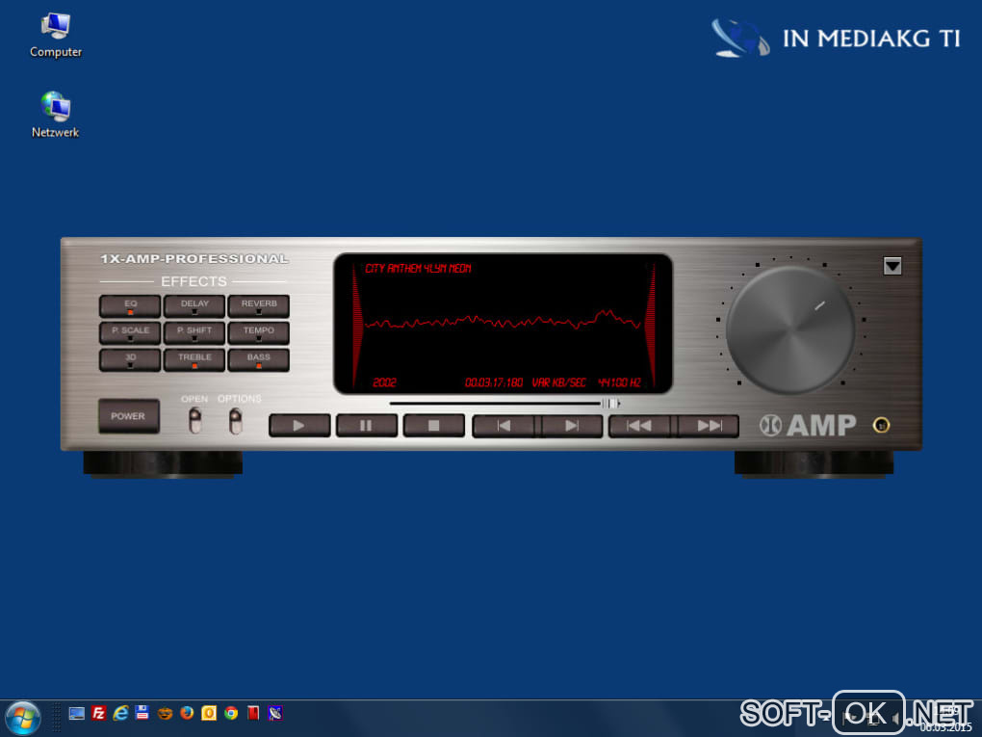Click the satellite dish taskbar icon
982x737 pixels.
tap(275, 713)
